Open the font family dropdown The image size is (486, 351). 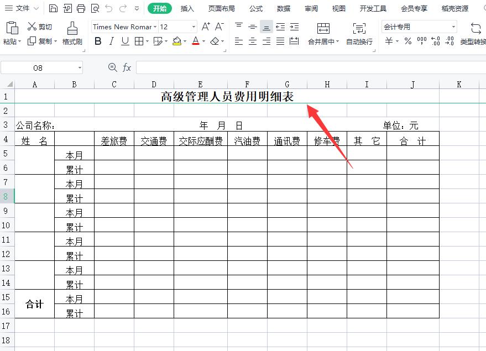click(154, 27)
